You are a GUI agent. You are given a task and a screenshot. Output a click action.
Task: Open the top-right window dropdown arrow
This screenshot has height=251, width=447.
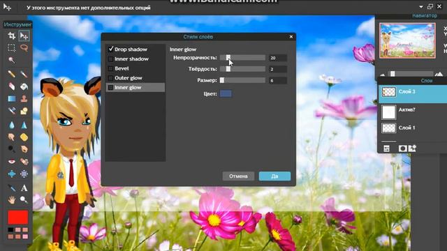click(421, 6)
